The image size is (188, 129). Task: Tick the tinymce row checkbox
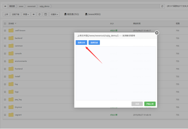5,107
